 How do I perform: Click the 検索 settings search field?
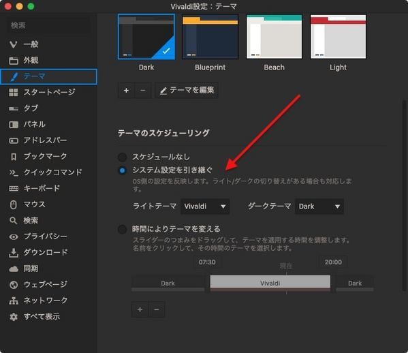click(48, 25)
